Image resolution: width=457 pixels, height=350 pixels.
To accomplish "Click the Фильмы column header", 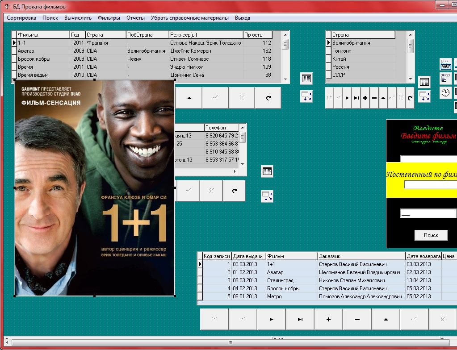I will point(43,35).
